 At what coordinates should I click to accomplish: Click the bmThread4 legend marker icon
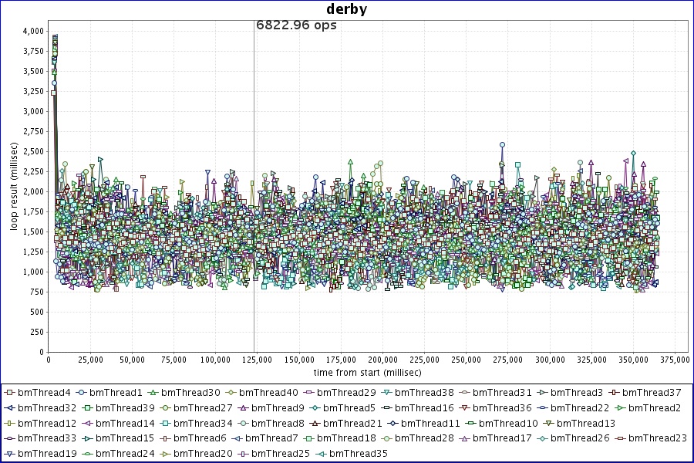10,393
